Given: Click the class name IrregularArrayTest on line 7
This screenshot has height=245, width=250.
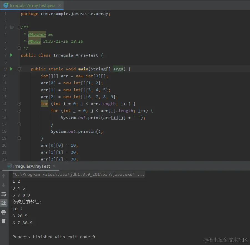Looking at the screenshot, I should 75,55.
